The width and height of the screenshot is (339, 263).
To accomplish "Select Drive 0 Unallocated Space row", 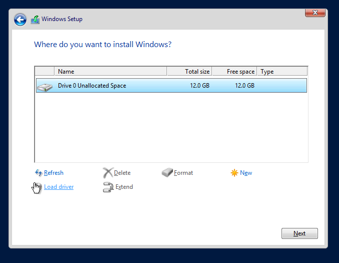I will tap(170, 86).
